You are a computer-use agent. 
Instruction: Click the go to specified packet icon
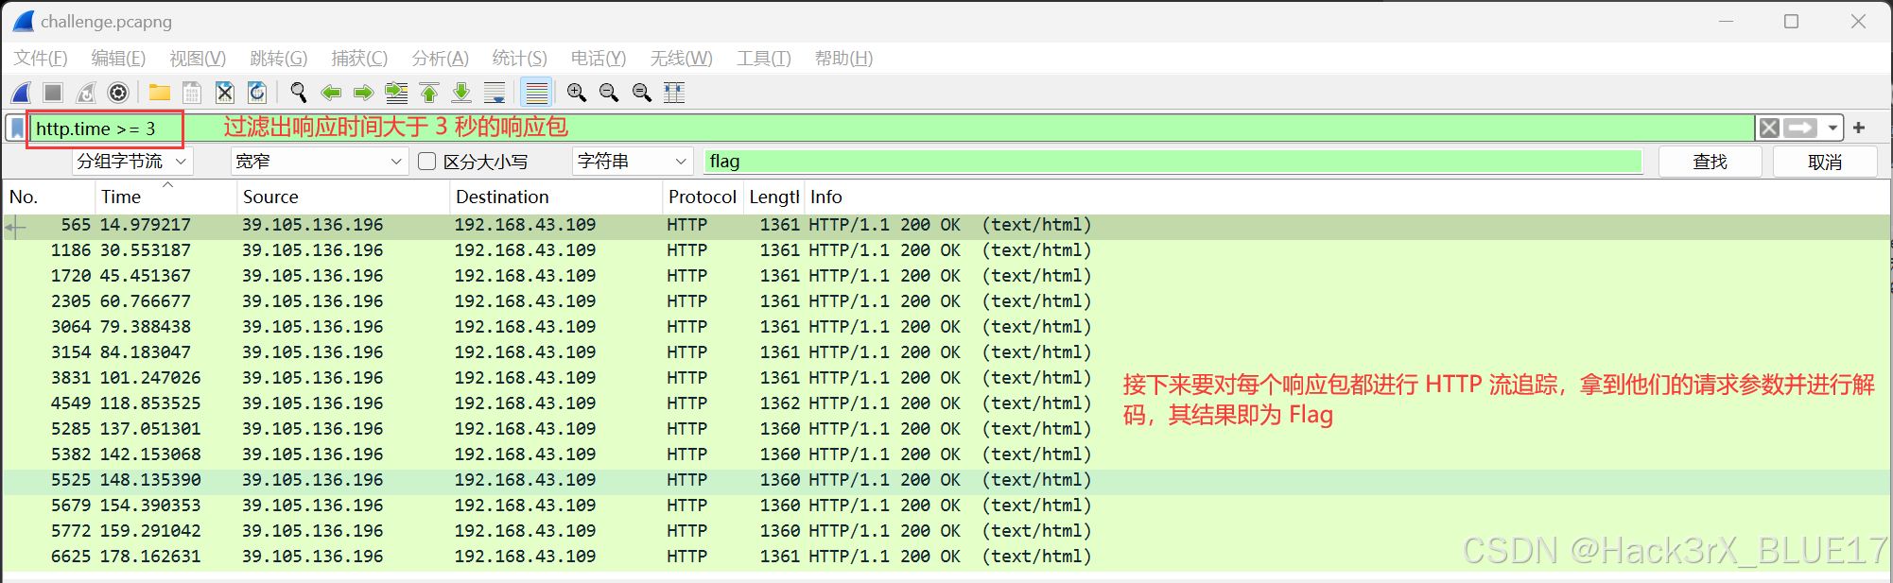coord(396,93)
